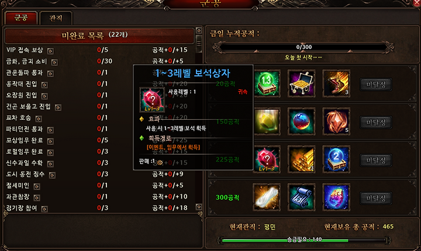Click the 미달성 button in the 300공적 row

coord(376,198)
